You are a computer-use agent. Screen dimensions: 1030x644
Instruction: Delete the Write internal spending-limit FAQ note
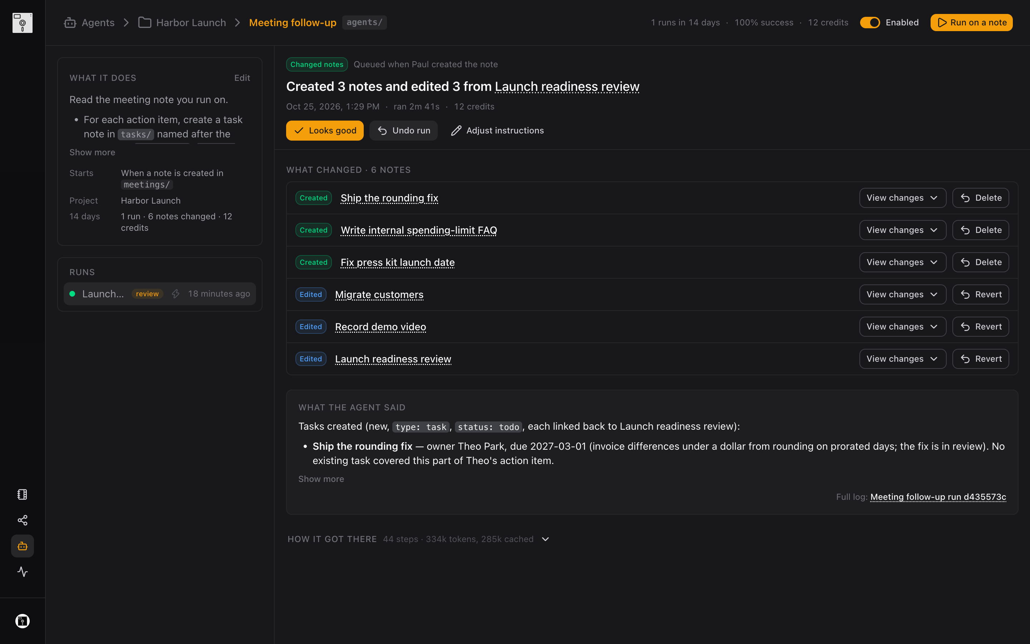[x=981, y=230]
